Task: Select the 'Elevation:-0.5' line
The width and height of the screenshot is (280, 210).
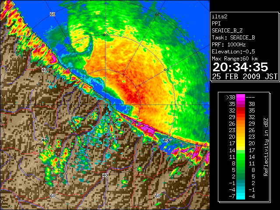Action: [233, 52]
